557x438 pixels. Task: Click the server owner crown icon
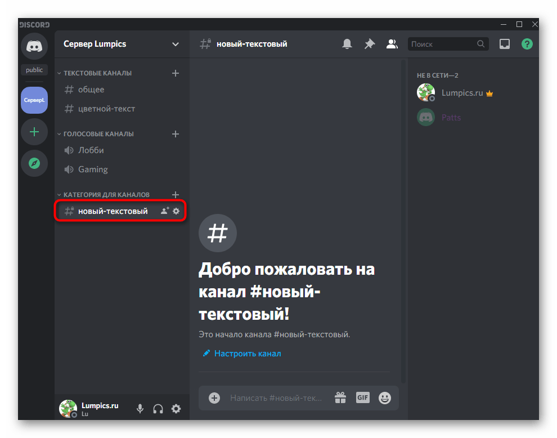coord(489,93)
